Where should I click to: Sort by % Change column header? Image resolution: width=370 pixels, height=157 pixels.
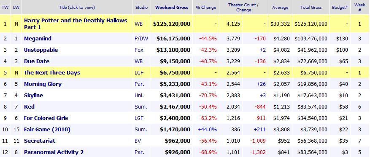coord(206,7)
